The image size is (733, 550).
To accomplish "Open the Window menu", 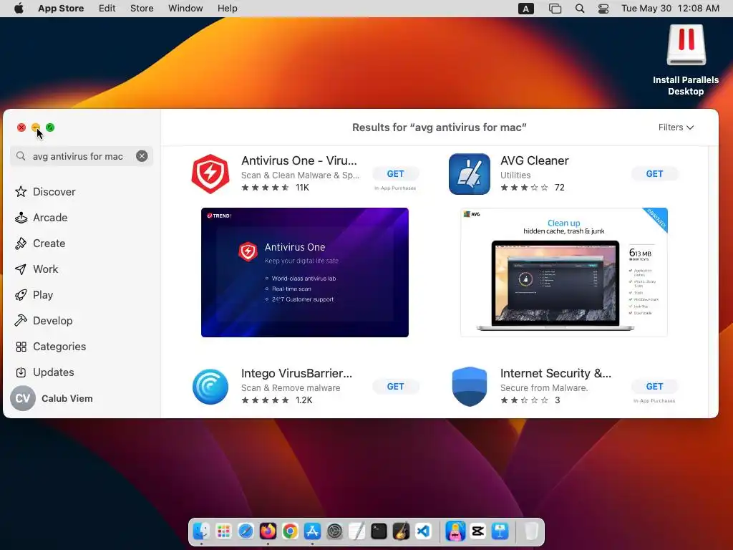I will [185, 9].
